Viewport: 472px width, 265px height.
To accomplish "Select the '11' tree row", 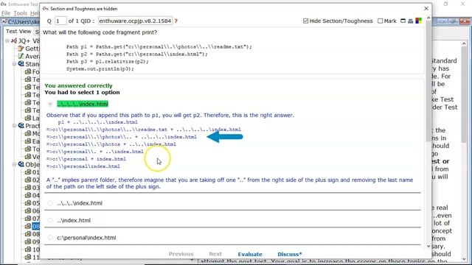I will point(36,257).
